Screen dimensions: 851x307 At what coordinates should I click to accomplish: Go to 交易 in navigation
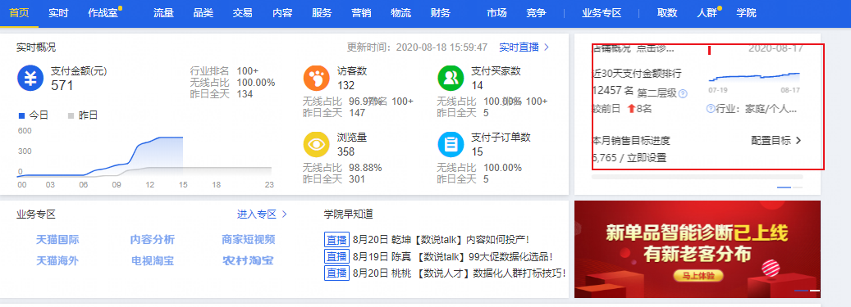point(242,13)
